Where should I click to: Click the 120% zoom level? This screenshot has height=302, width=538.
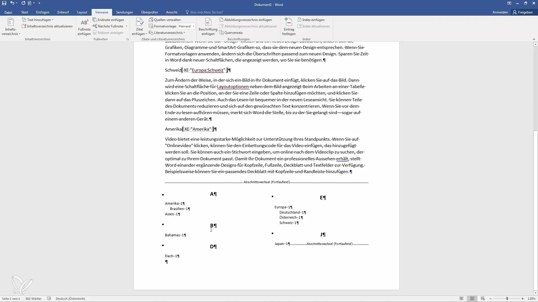[532, 299]
